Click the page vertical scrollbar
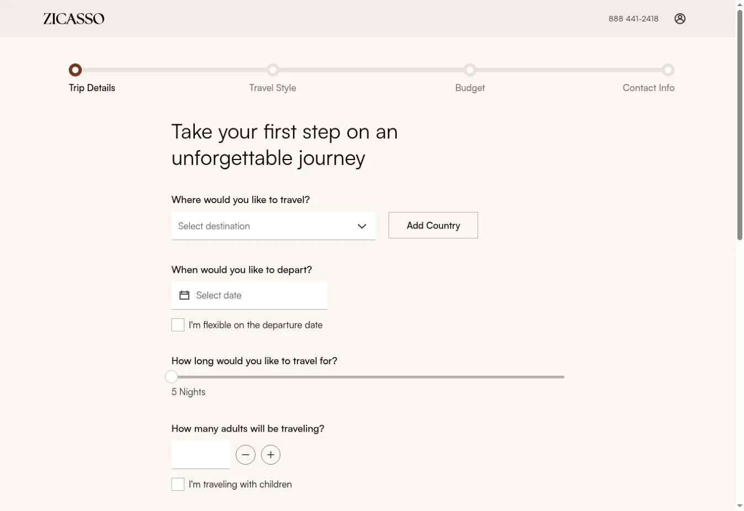This screenshot has height=511, width=744. 740,124
